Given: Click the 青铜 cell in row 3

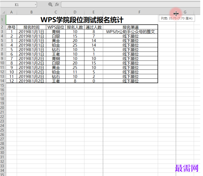Looking at the screenshot, I should [x=56, y=32].
